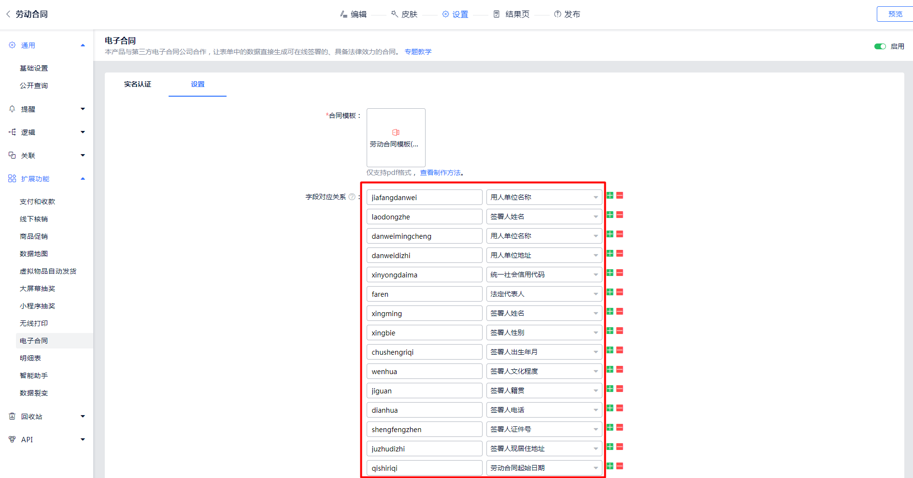Click green plus icon next to jiafangdanwei row
Viewport: 913px width, 478px height.
(610, 196)
